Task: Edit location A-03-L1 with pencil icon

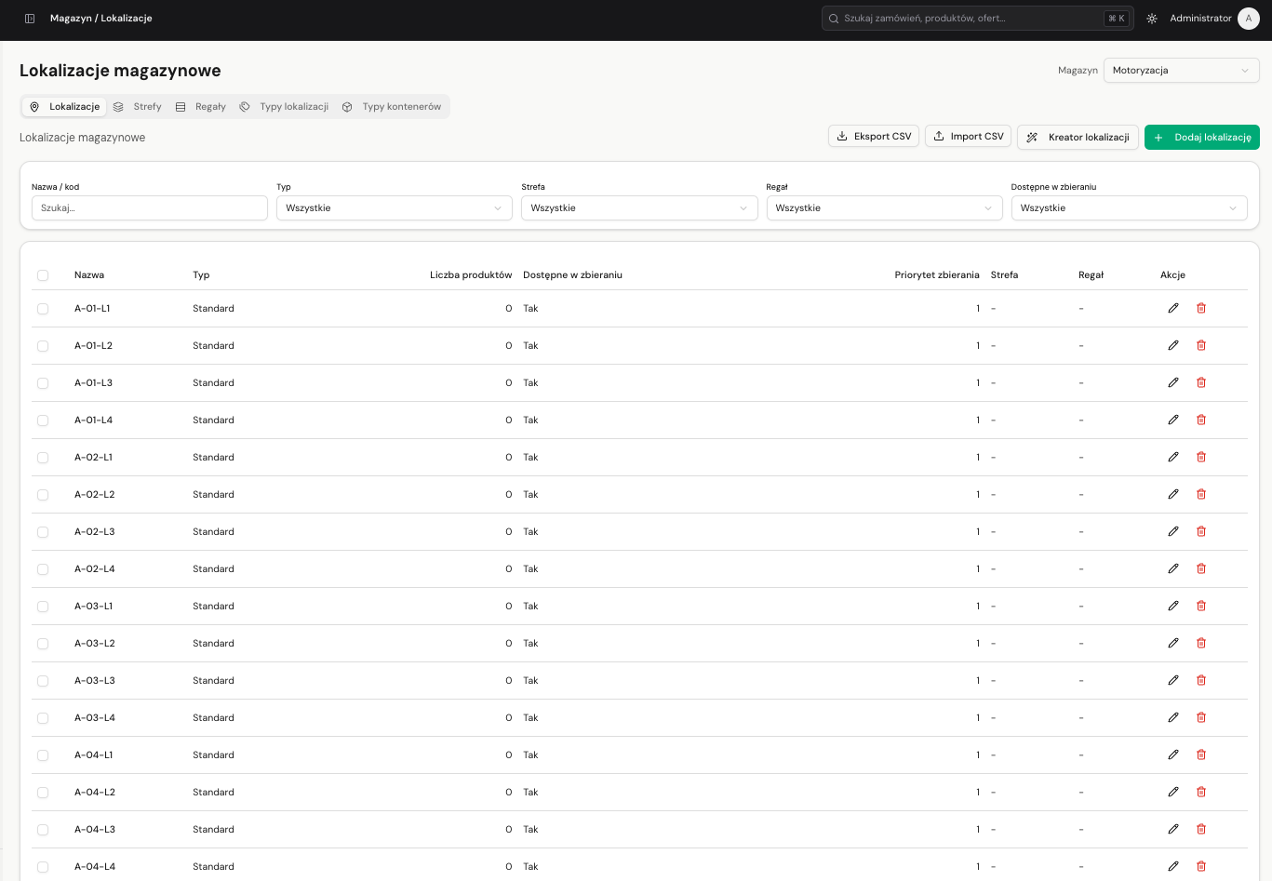Action: (x=1173, y=606)
